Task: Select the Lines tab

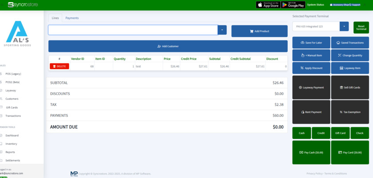Action: [x=55, y=18]
